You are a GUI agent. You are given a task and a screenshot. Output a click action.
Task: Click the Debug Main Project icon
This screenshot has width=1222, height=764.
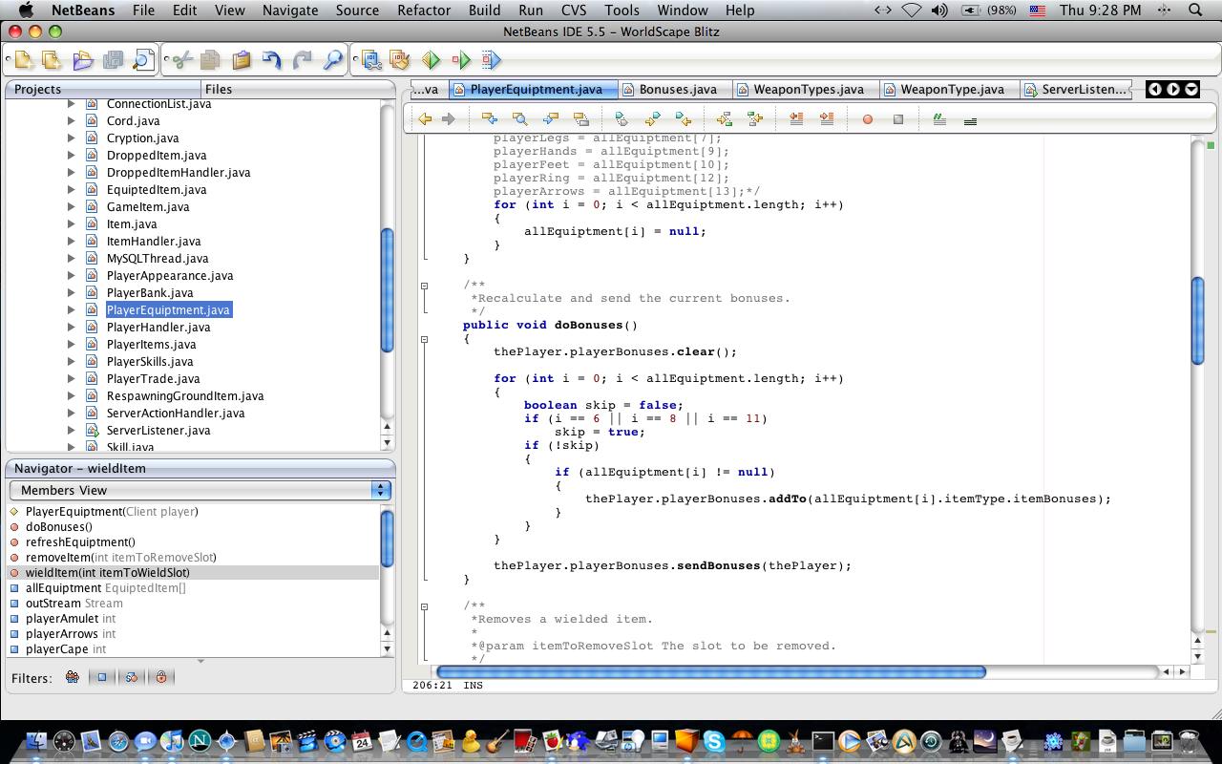pos(461,61)
